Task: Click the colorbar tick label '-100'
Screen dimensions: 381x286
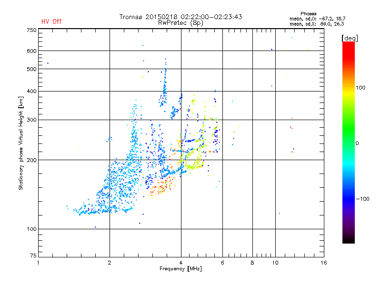Action: pyautogui.click(x=362, y=199)
